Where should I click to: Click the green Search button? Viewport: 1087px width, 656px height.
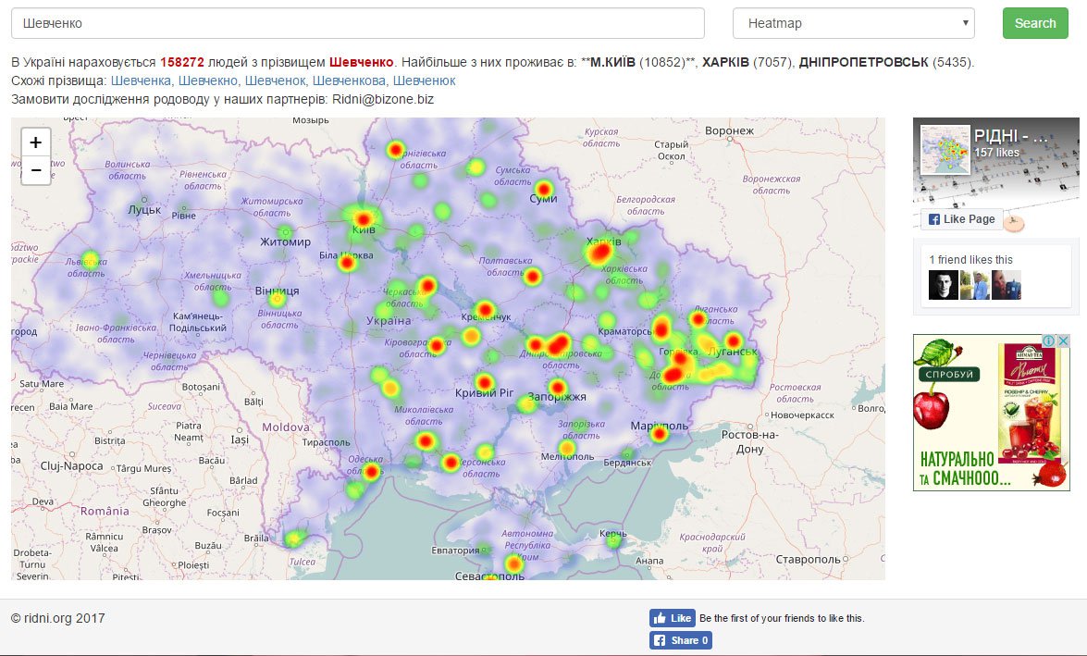click(1034, 23)
